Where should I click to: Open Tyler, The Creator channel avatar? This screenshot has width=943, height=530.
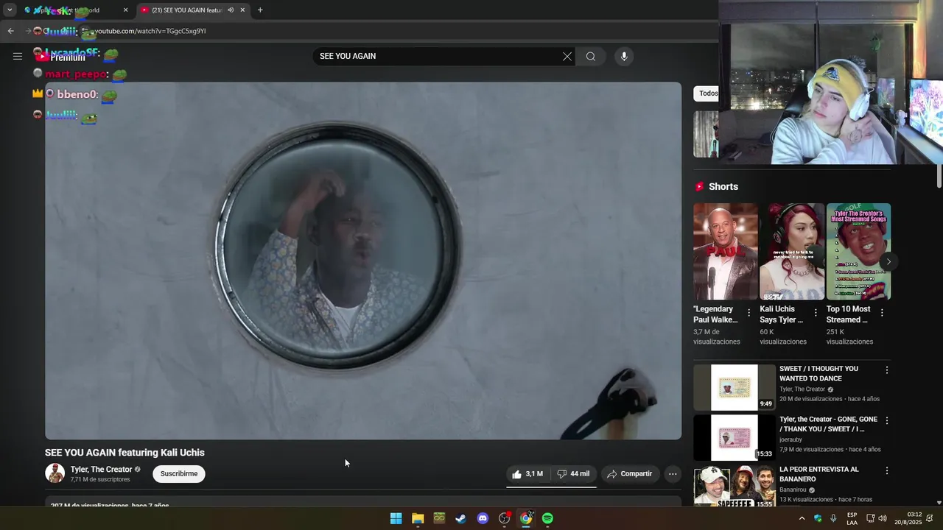55,473
